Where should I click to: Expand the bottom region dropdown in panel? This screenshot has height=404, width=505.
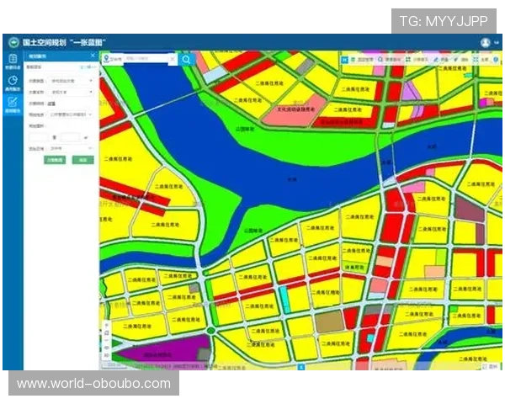pyautogui.click(x=72, y=147)
